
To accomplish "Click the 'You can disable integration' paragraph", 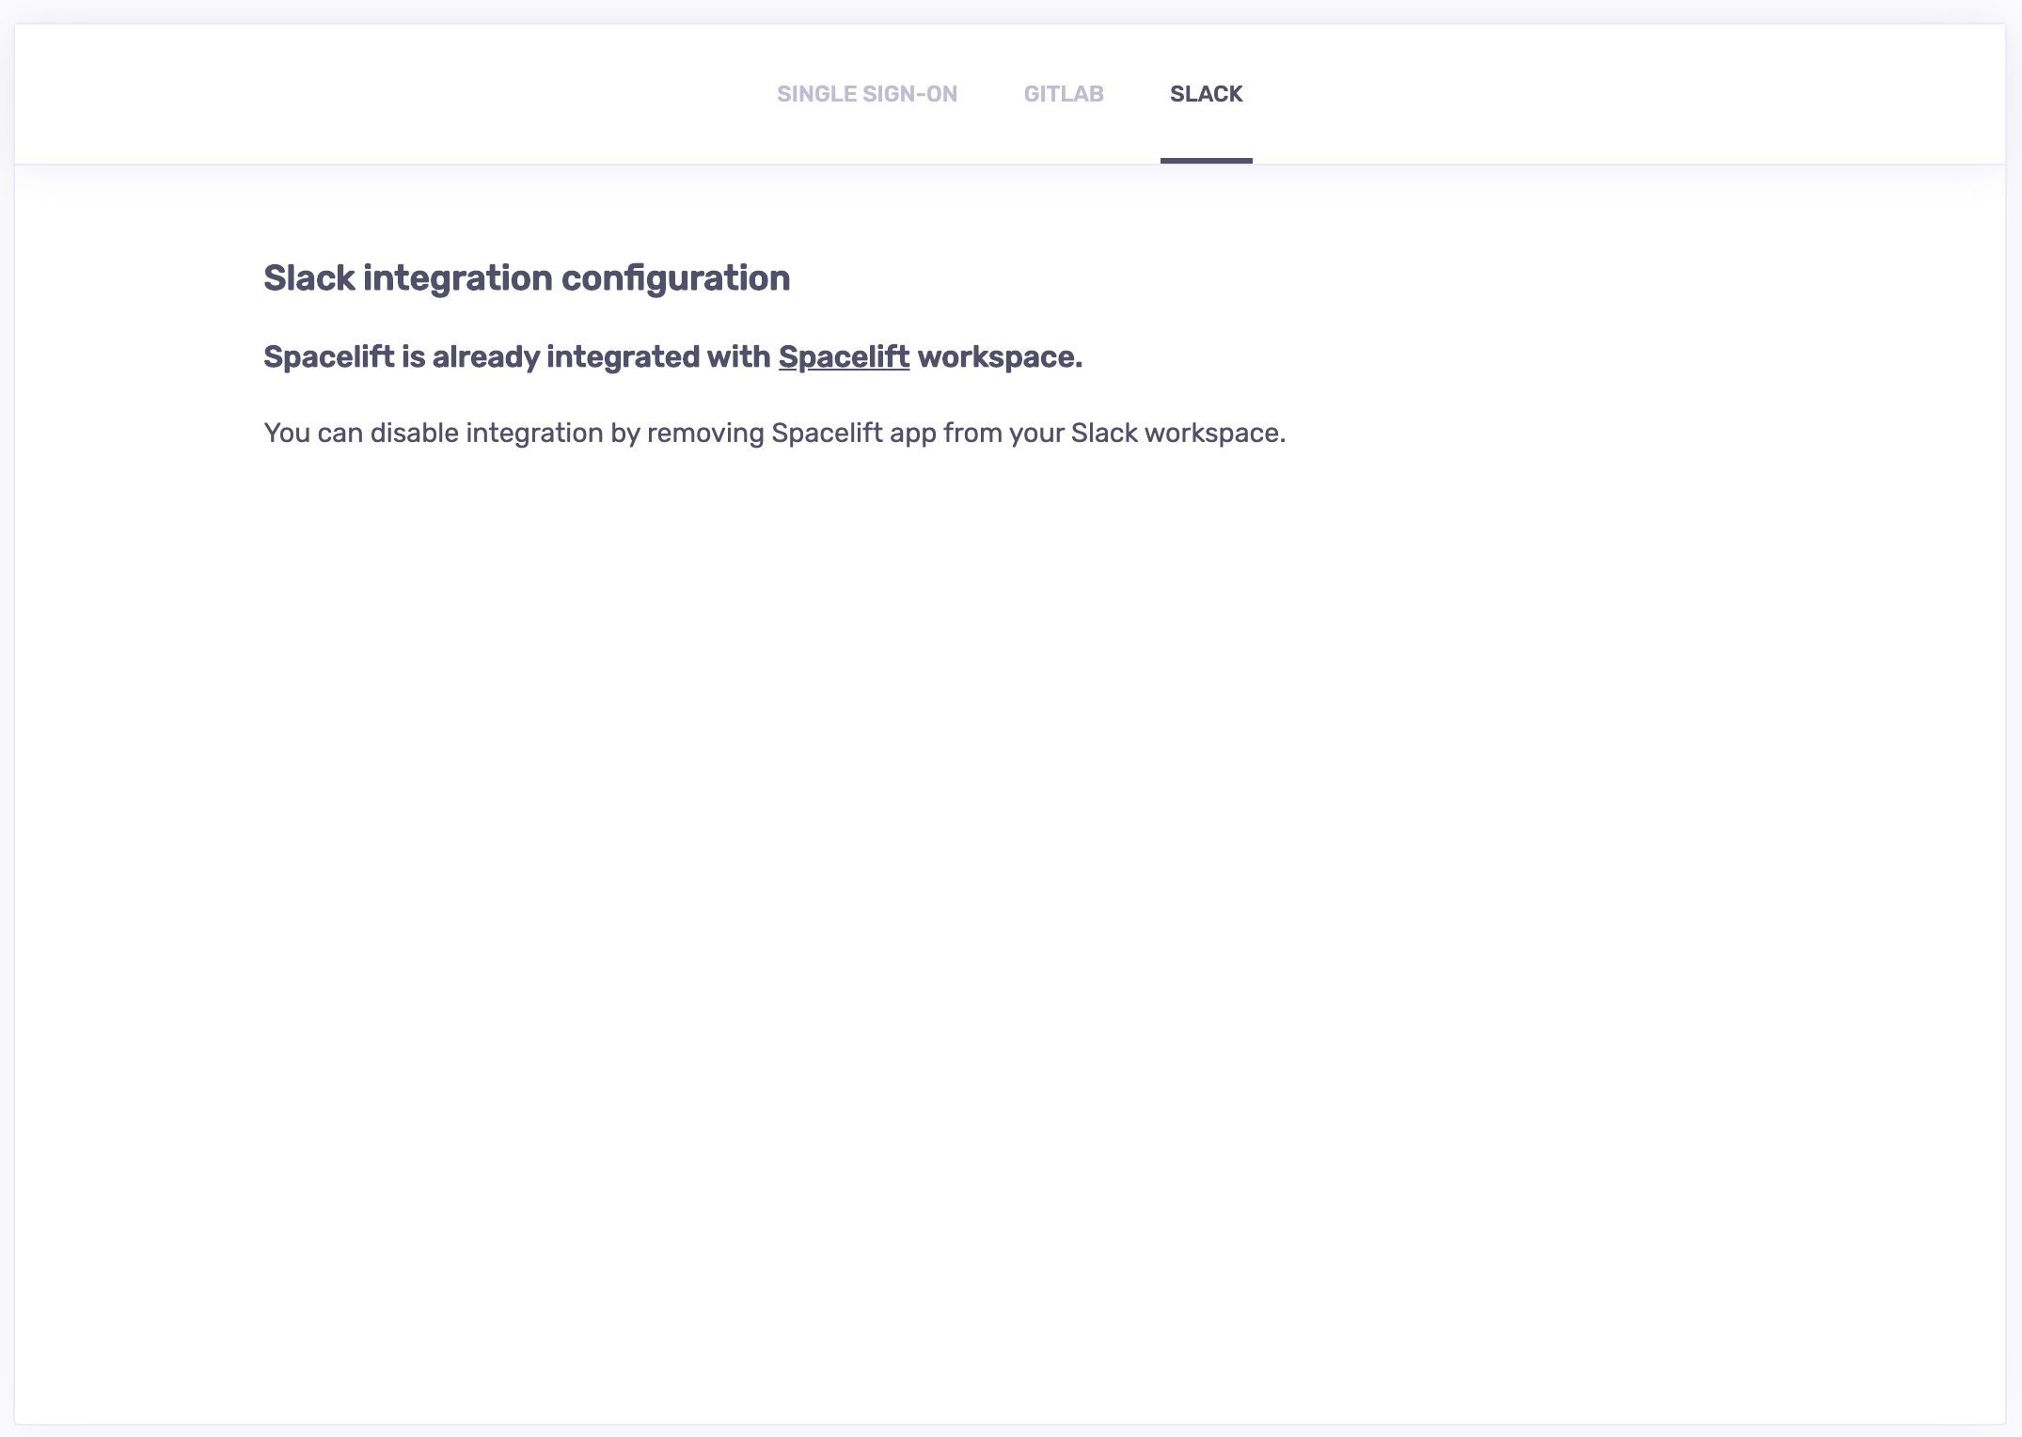I will (773, 433).
